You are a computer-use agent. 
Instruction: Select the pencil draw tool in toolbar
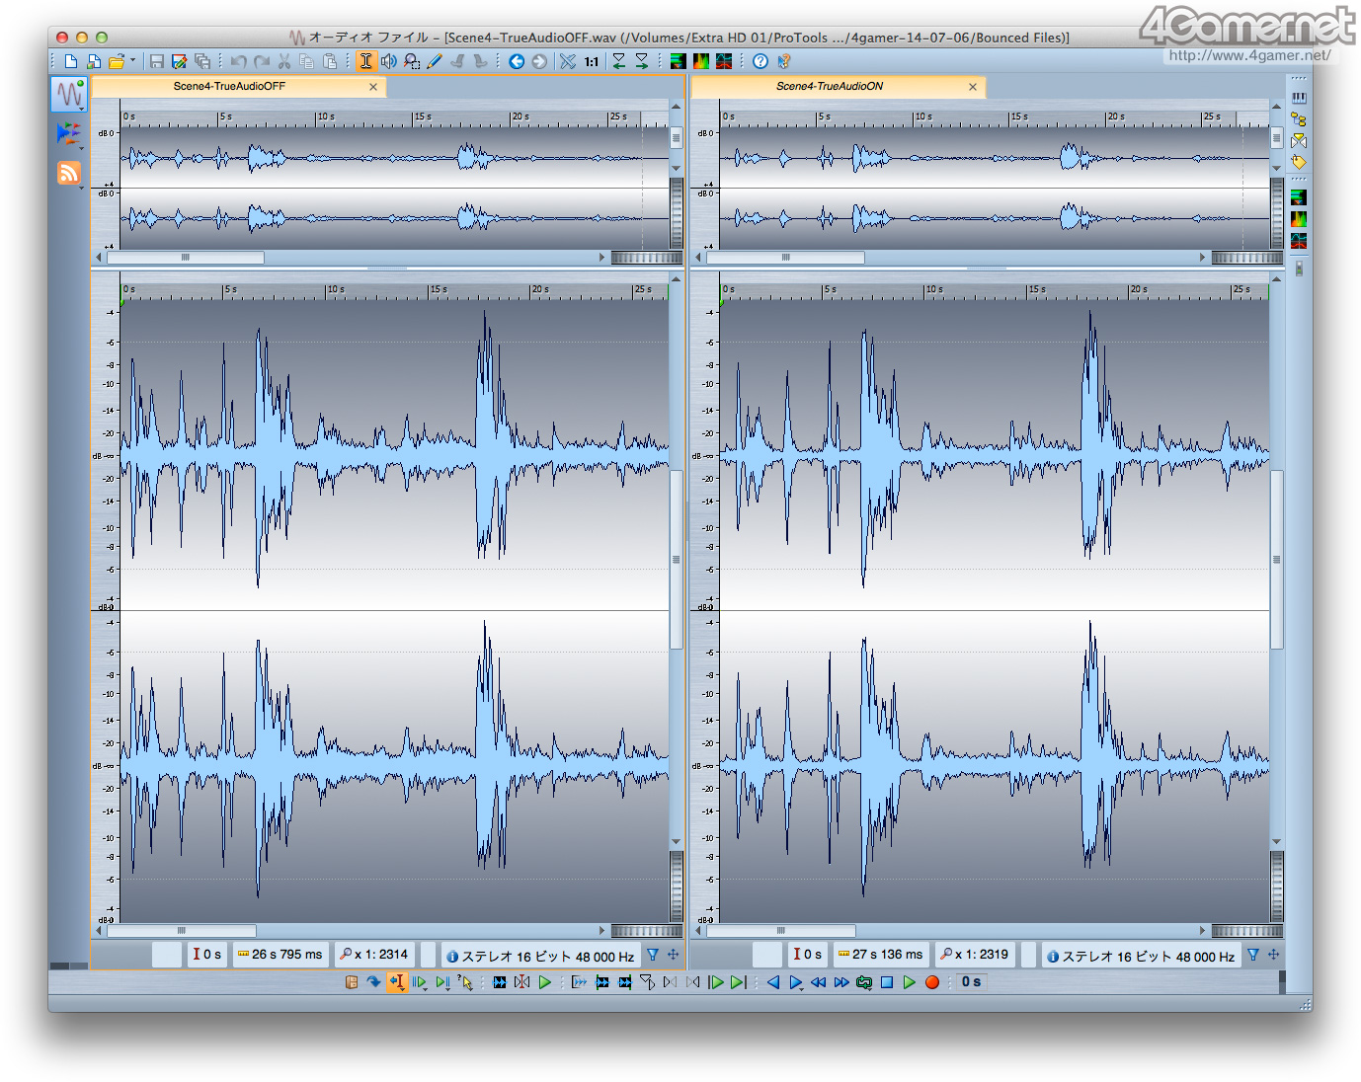click(x=435, y=61)
